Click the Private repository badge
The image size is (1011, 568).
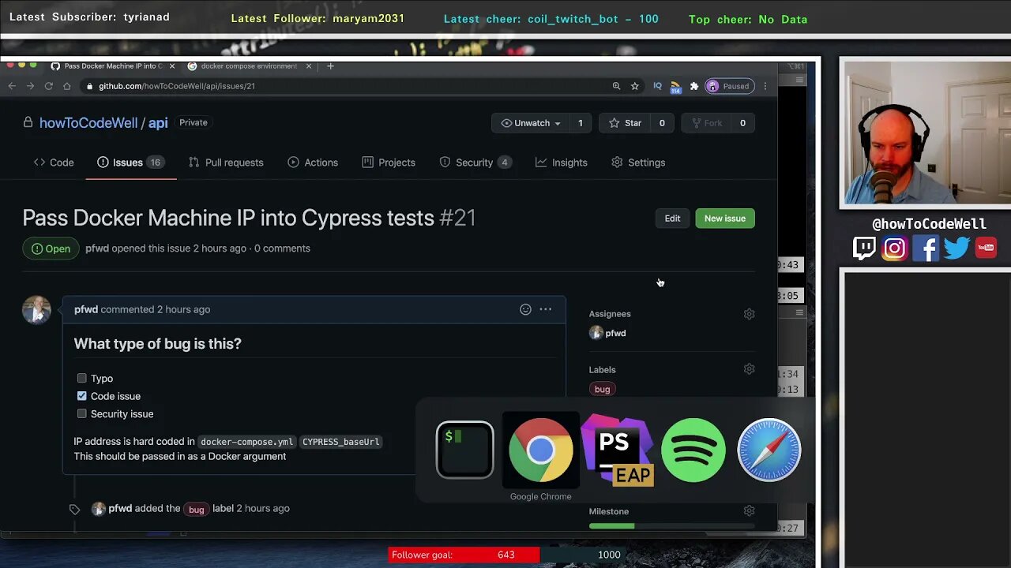194,122
